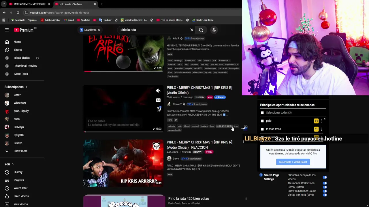
Task: Open PIRLO MERRY CHRISTMAS 1 Audio Oficial title
Action: tap(199, 90)
